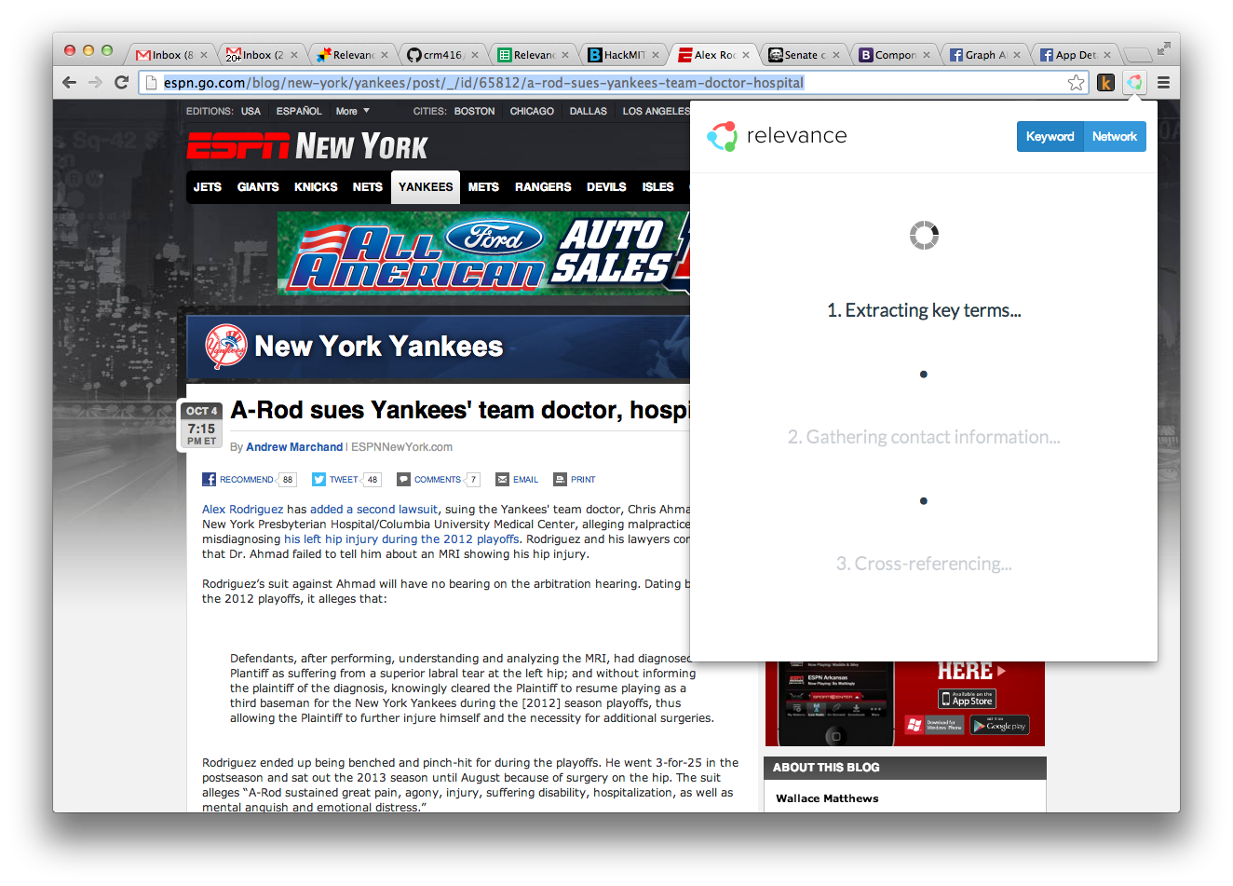Open the Kippt 'k' extension icon
This screenshot has height=886, width=1233.
1105,83
